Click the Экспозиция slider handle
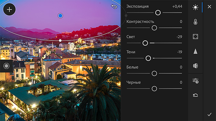 pos(158,13)
